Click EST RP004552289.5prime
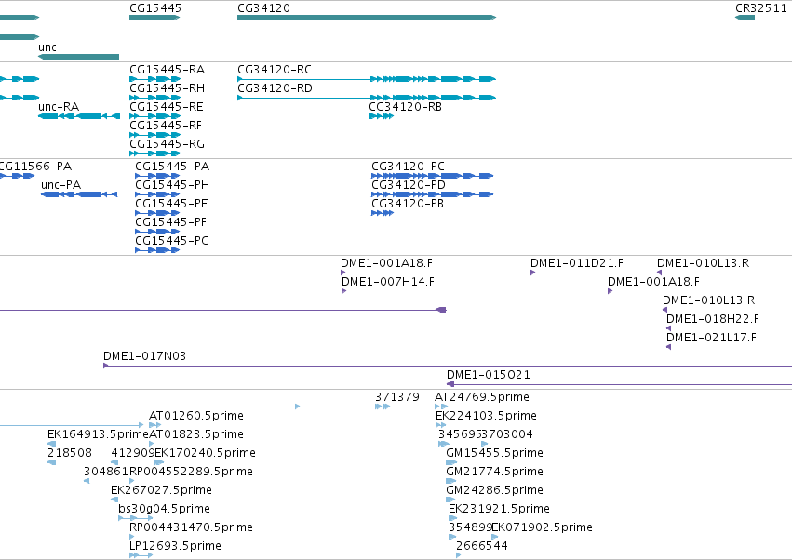 191,473
